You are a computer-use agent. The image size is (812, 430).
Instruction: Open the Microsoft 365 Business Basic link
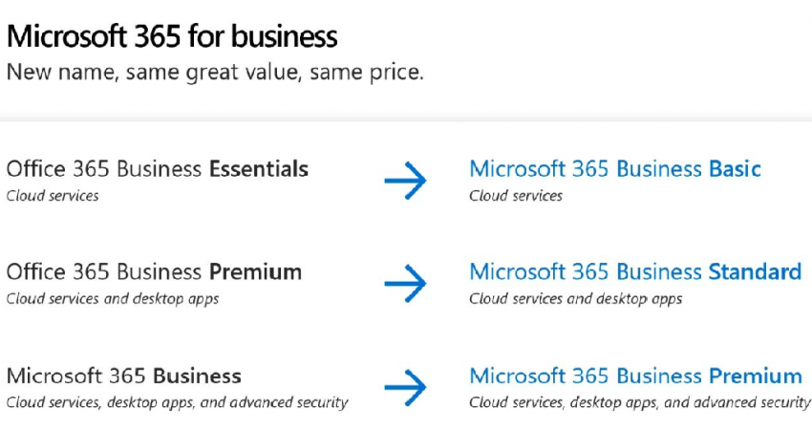(614, 170)
